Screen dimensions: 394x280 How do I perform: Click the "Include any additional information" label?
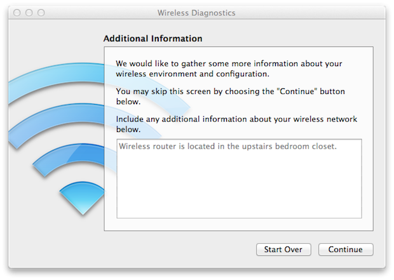coord(236,119)
